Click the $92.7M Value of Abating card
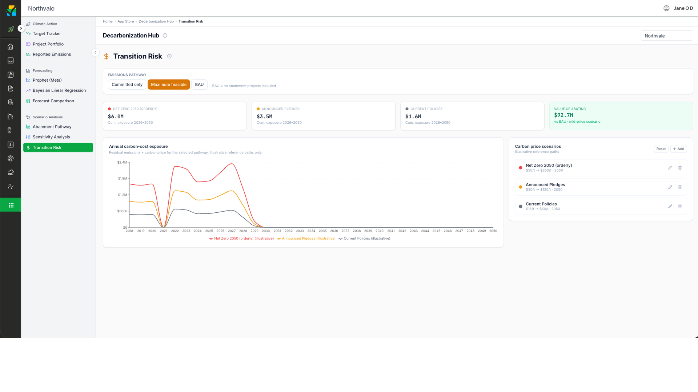This screenshot has width=698, height=392. pos(621,116)
